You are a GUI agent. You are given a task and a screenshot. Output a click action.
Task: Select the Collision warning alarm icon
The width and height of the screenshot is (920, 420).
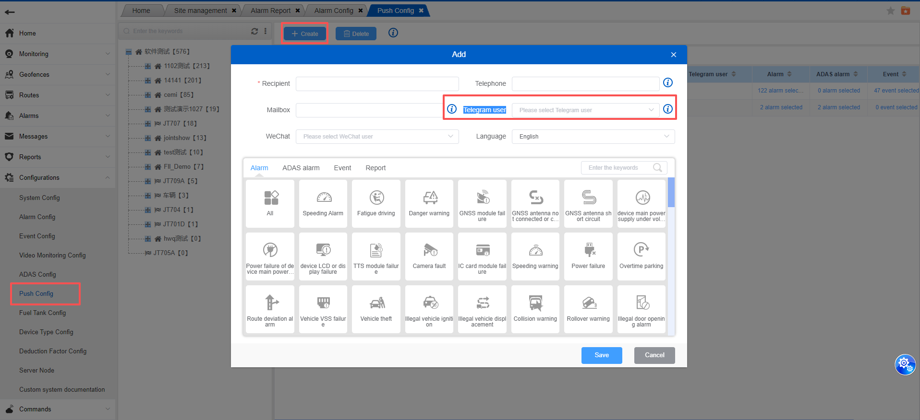535,309
